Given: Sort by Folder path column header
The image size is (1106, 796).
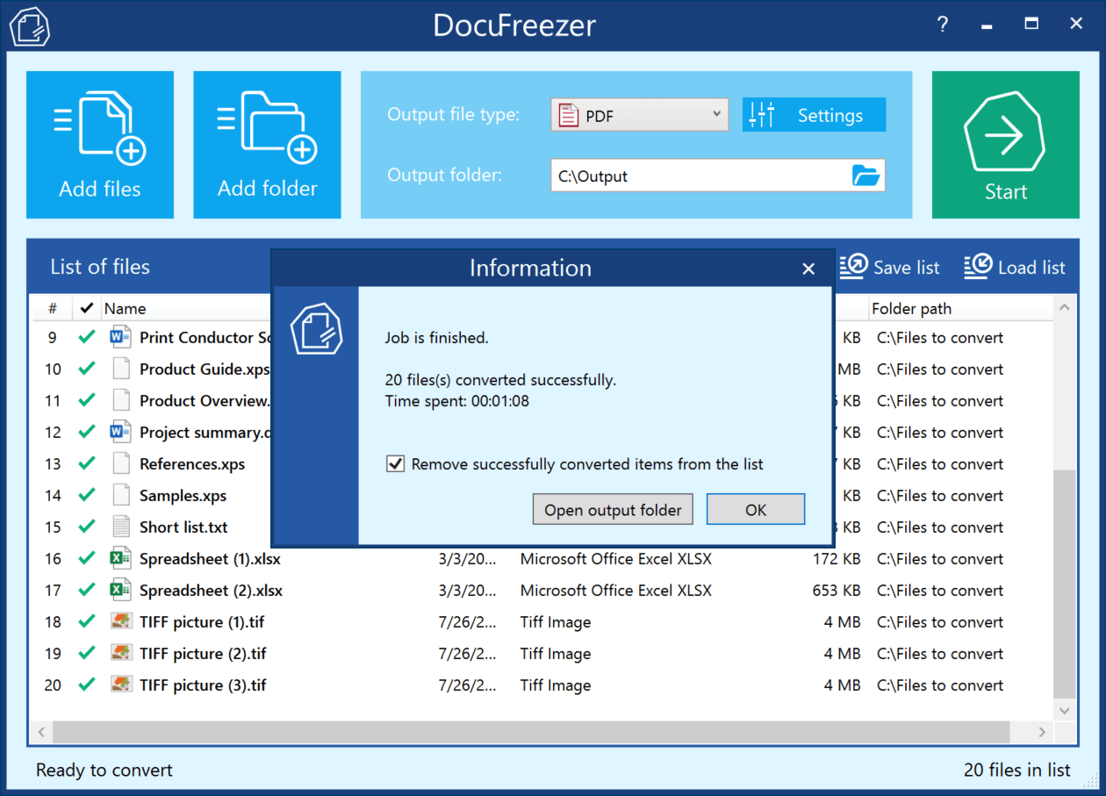Looking at the screenshot, I should 911,308.
